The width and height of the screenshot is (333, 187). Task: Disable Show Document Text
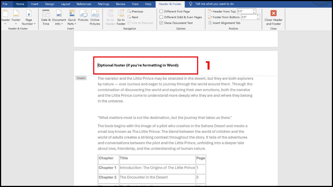162,23
